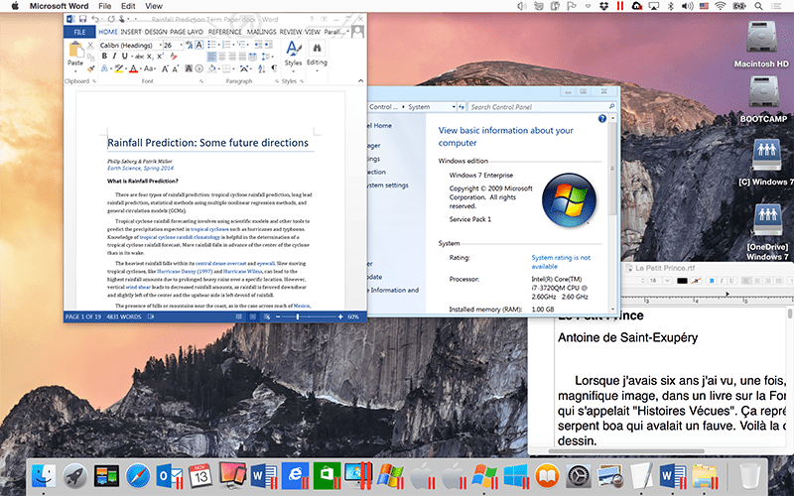Open the Styles gallery in Word
794x496 pixels.
[293, 56]
